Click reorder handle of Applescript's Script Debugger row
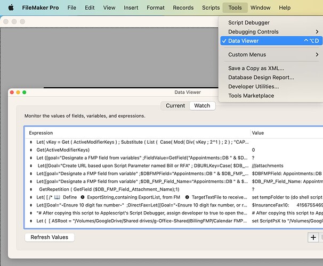 click(31, 213)
